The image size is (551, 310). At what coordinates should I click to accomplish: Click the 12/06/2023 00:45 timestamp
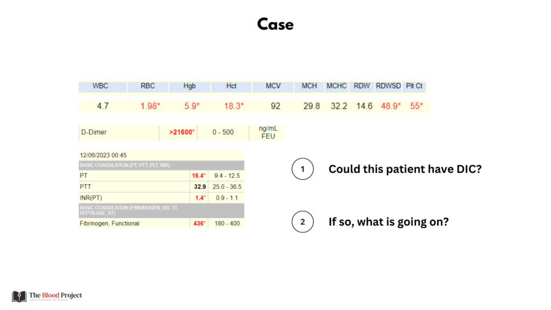tap(103, 155)
